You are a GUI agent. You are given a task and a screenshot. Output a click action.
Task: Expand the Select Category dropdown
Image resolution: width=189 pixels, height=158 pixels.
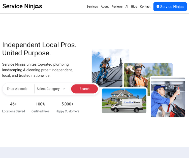pos(51,89)
